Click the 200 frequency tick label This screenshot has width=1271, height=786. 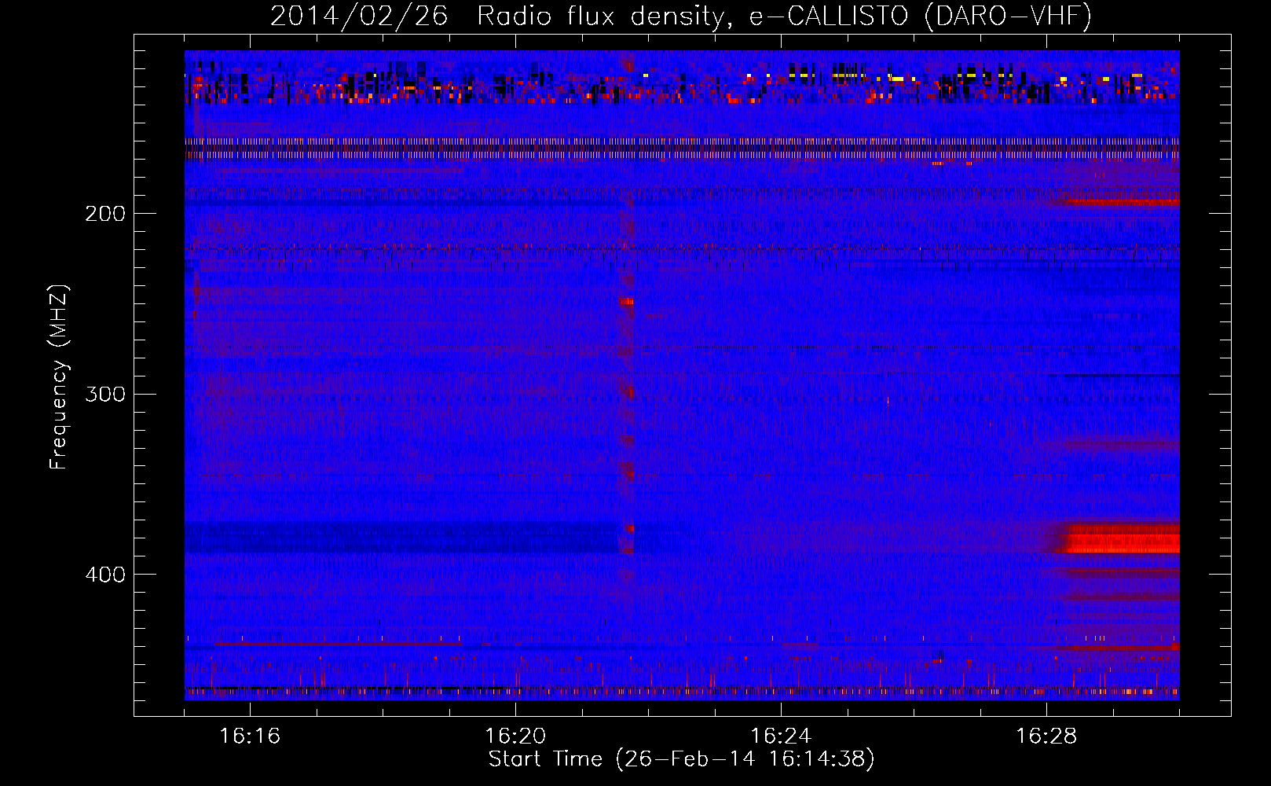[x=105, y=214]
